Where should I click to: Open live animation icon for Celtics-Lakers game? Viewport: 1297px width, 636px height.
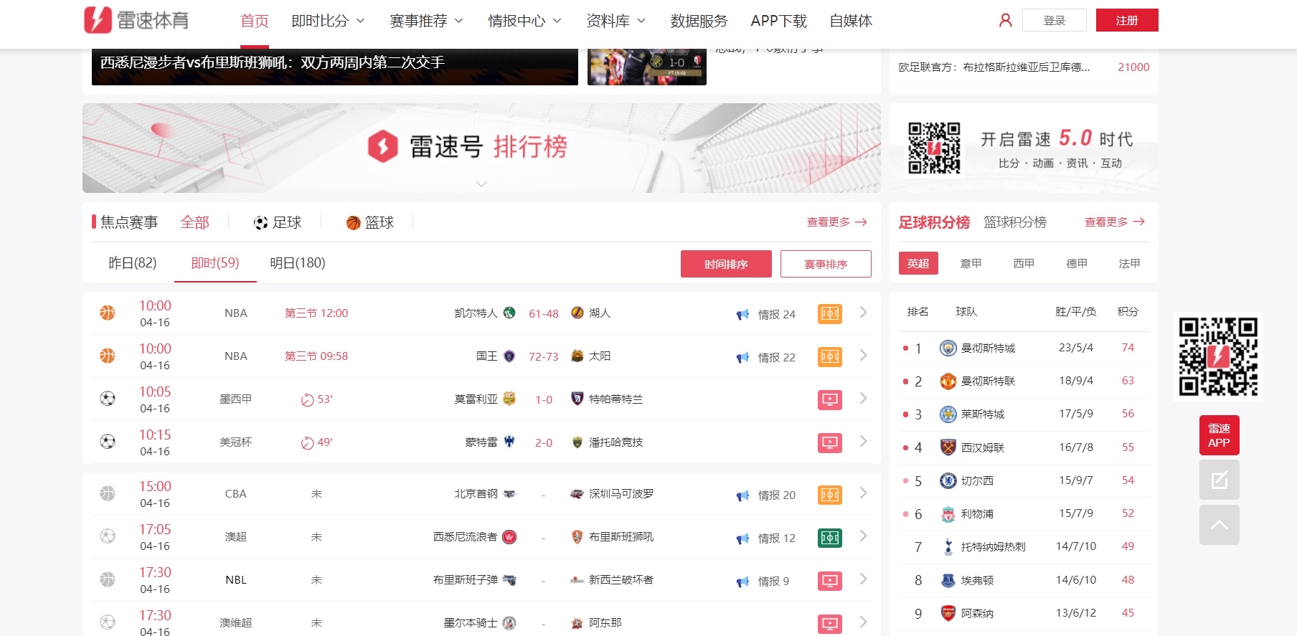[829, 314]
